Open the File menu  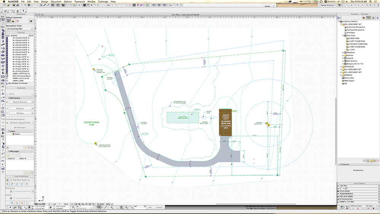point(22,2)
